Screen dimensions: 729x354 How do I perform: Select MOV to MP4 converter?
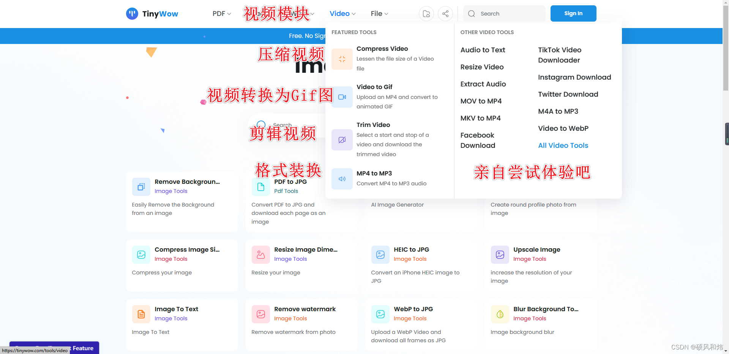coord(481,101)
